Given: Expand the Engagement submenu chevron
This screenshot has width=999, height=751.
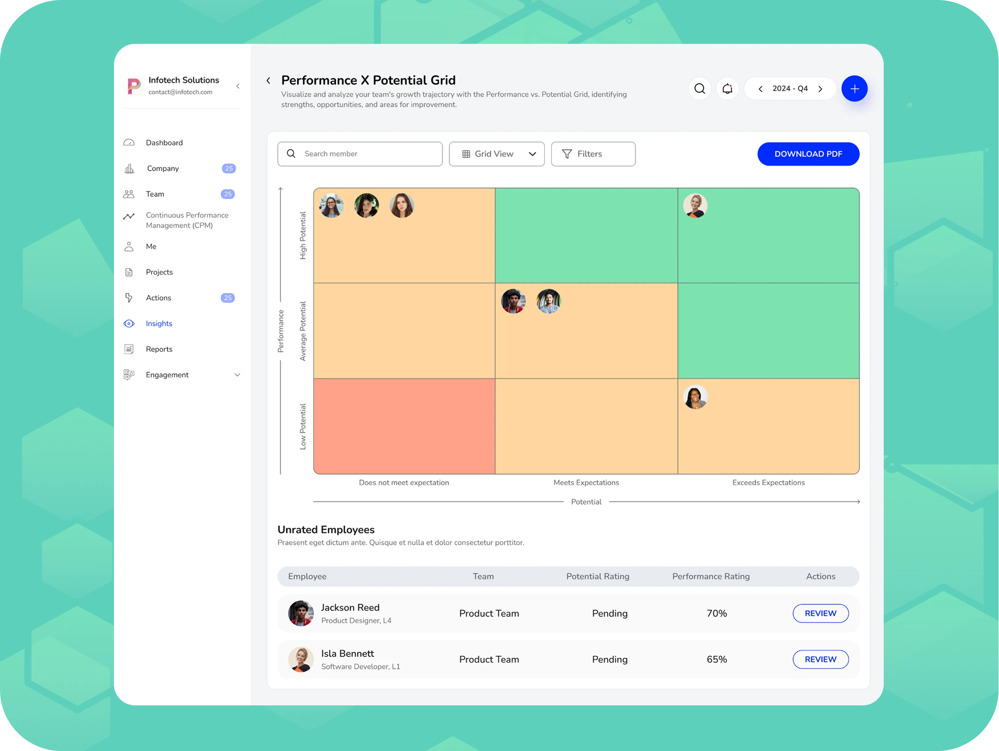Looking at the screenshot, I should click(x=237, y=375).
